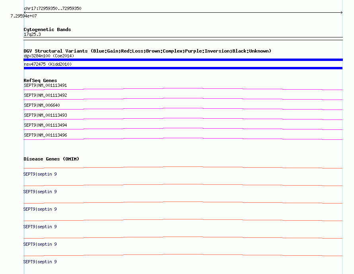The image size is (354, 274).
Task: Open the dgv3284n100 (Coe2014) variant label
Action: tap(49, 56)
